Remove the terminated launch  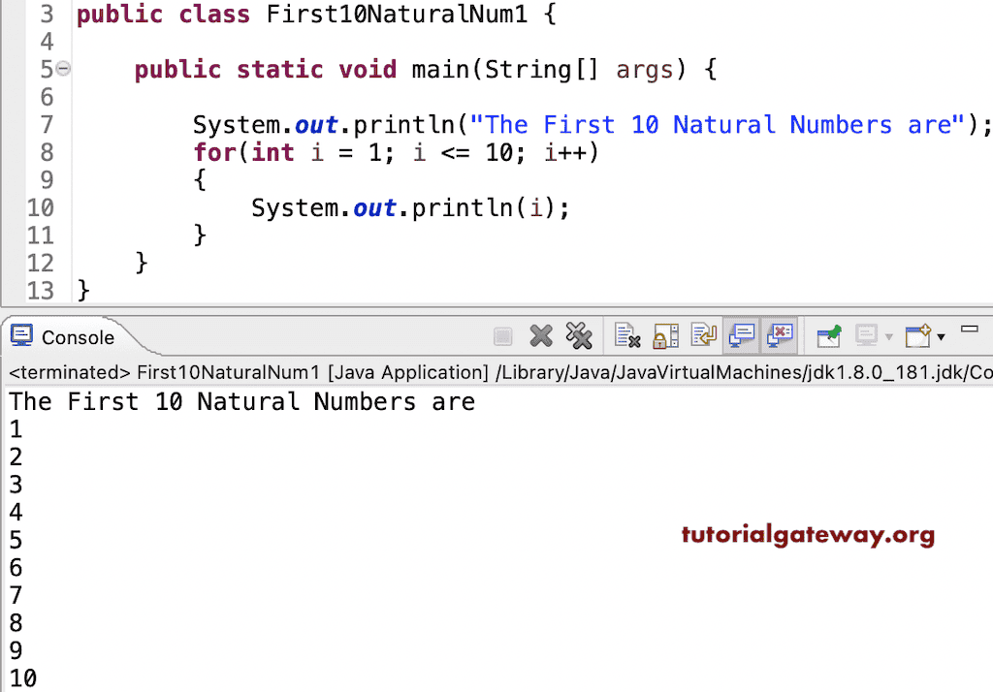(x=540, y=335)
